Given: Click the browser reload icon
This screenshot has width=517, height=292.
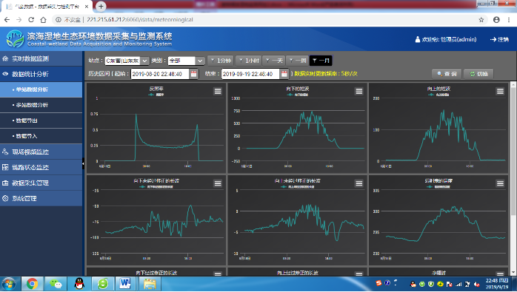Looking at the screenshot, I should [x=31, y=20].
